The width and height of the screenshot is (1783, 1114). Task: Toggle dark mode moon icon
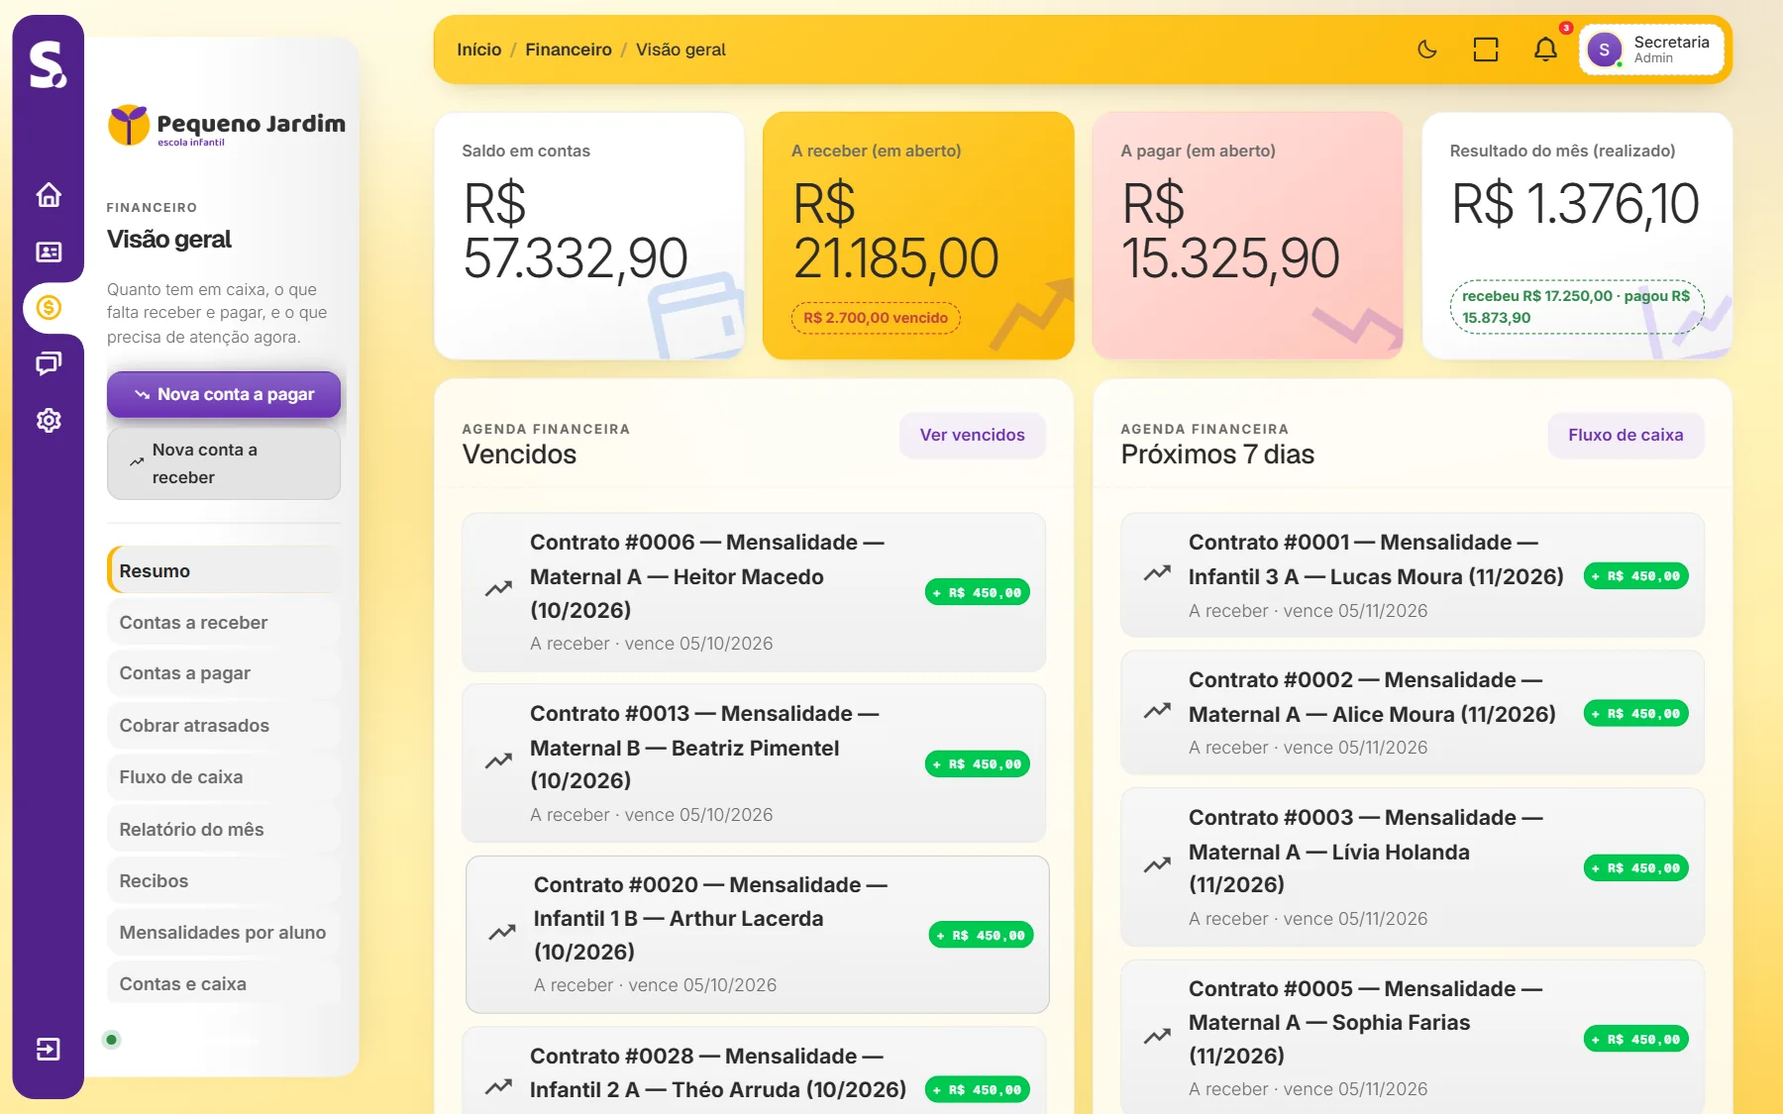click(x=1427, y=50)
